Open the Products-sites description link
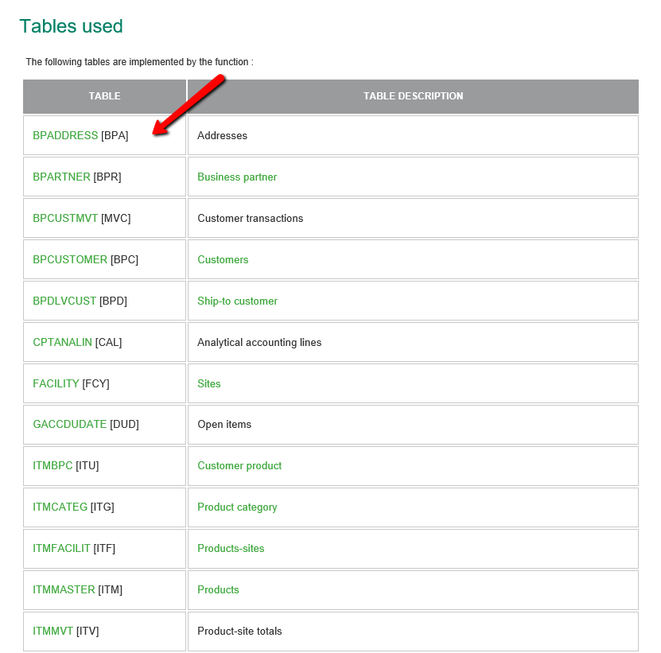This screenshot has height=653, width=661. (x=231, y=549)
